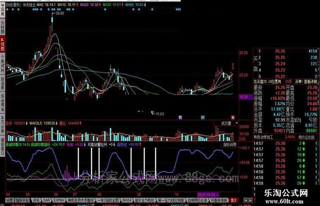Open the 应用 sidebar tab

point(2,11)
